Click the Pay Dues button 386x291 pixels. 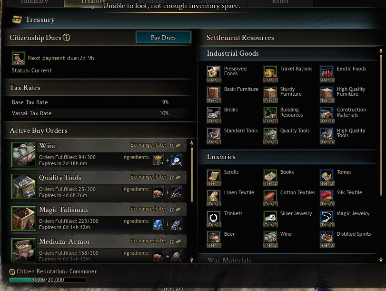pos(163,38)
